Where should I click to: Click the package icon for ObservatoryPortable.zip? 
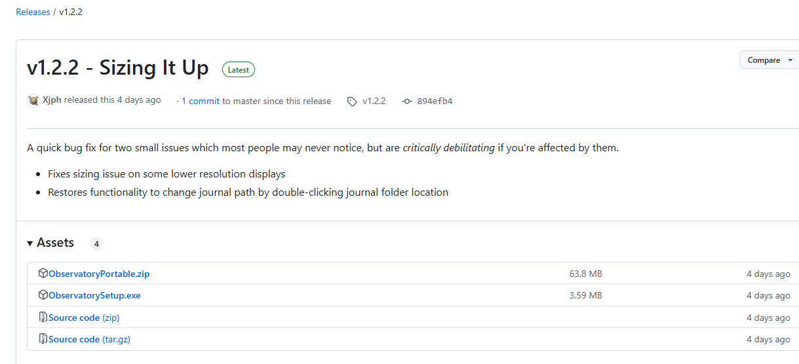coord(43,273)
